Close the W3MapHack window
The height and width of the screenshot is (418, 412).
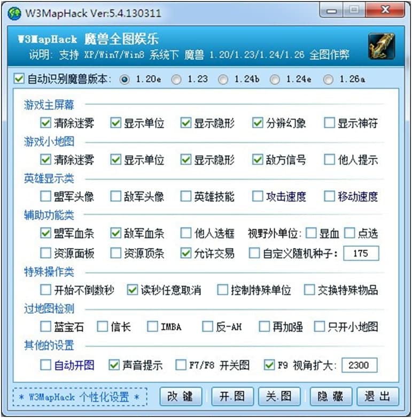pyautogui.click(x=385, y=10)
